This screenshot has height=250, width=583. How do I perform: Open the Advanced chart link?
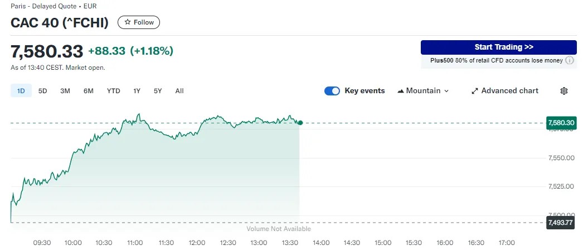click(504, 91)
